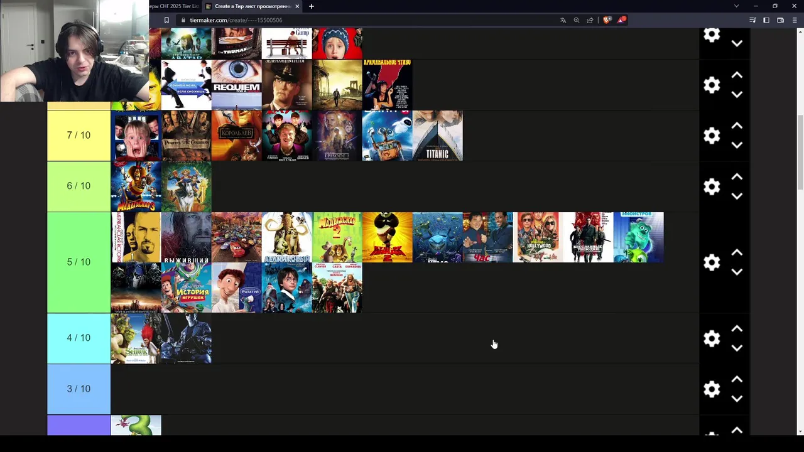804x452 pixels.
Task: Select the Star Wars Episode I poster
Action: [x=337, y=136]
